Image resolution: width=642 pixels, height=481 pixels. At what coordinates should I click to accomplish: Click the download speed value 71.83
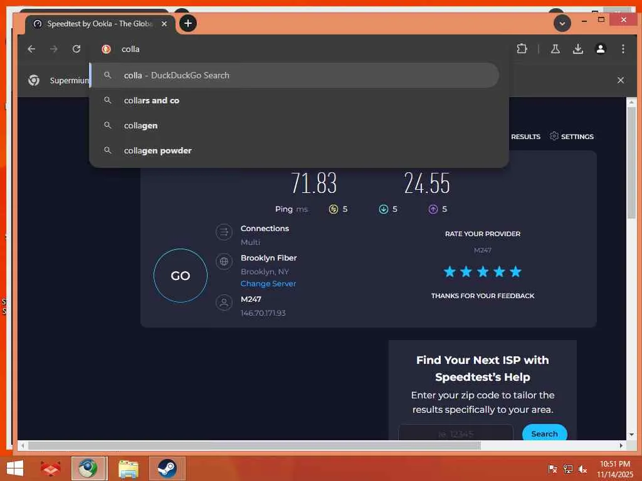[x=313, y=183]
